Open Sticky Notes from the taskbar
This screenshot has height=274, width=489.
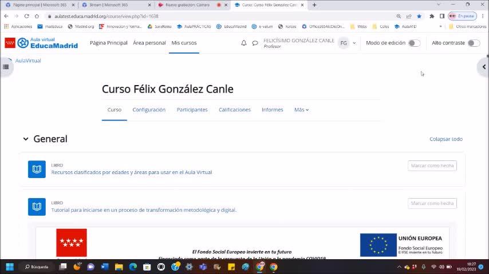click(231, 267)
